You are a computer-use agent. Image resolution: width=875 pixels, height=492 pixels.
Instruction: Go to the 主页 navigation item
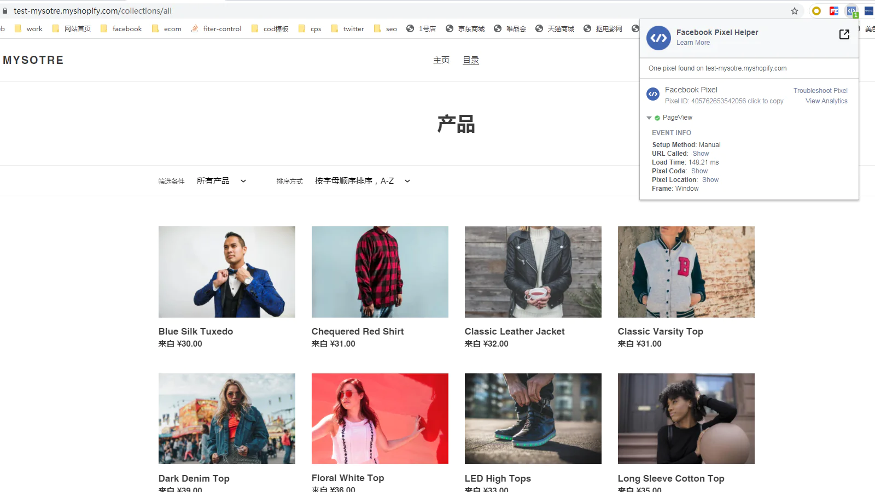click(x=441, y=60)
